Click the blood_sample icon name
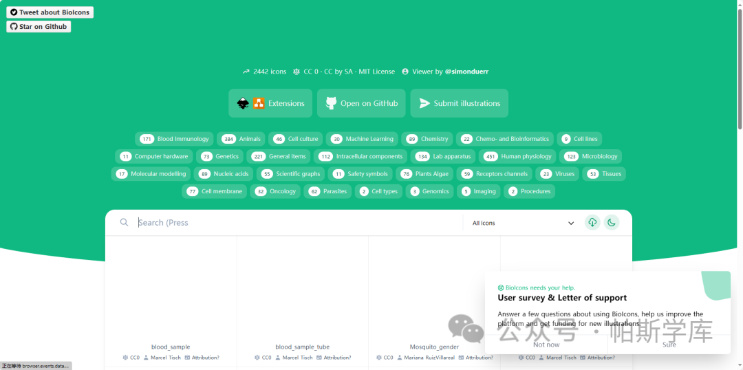The image size is (743, 370). click(171, 347)
